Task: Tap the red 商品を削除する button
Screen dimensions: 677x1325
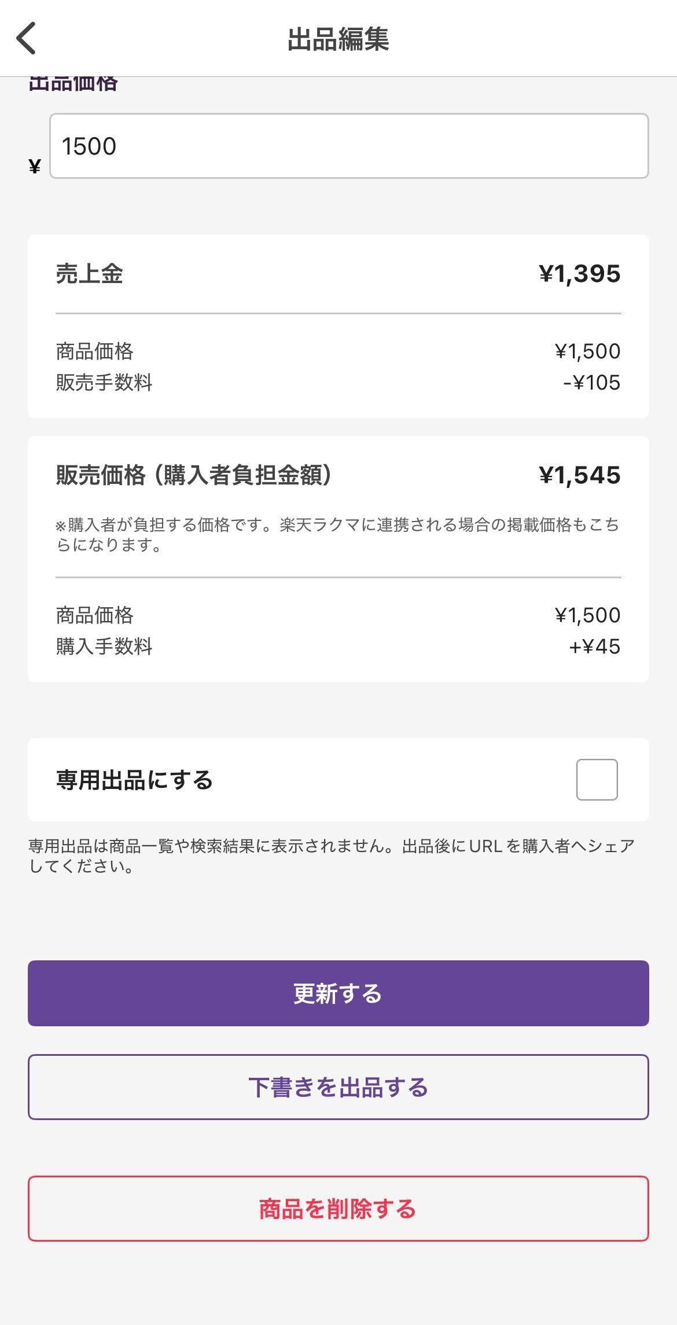Action: point(338,1209)
